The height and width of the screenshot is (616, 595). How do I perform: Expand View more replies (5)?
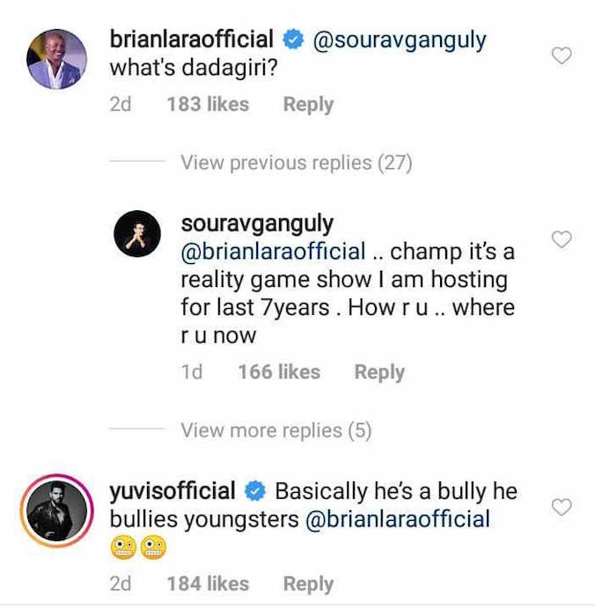coord(276,430)
